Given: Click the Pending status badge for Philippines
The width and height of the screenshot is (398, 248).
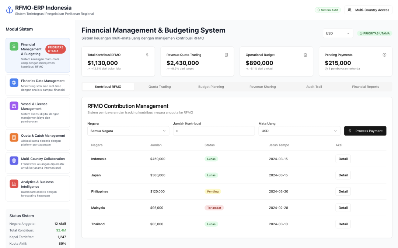Looking at the screenshot, I should coord(213,191).
